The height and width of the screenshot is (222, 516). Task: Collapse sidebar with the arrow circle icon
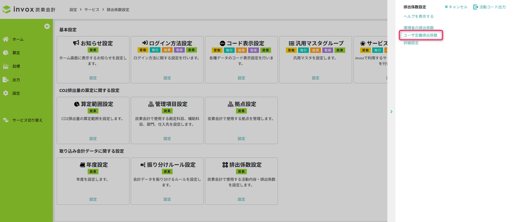[47, 26]
